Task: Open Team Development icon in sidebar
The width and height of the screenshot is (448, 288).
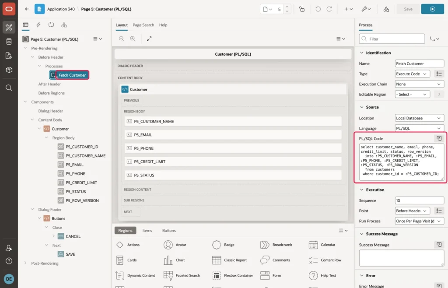Action: (x=9, y=56)
